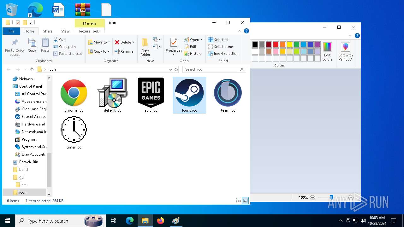404x227 pixels.
Task: Pick the yellow color in Paint
Action: 290,44
